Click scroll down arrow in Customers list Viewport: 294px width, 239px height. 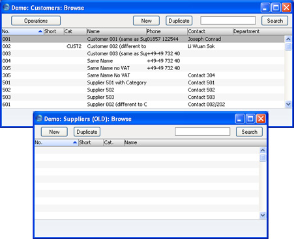[x=288, y=104]
